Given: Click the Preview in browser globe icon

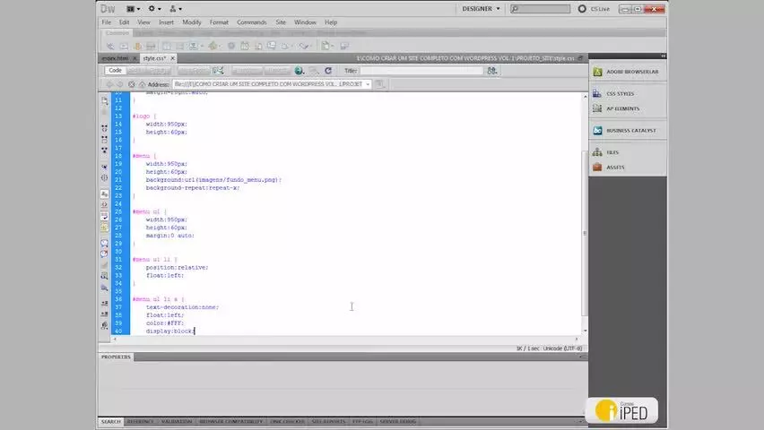Looking at the screenshot, I should click(300, 71).
